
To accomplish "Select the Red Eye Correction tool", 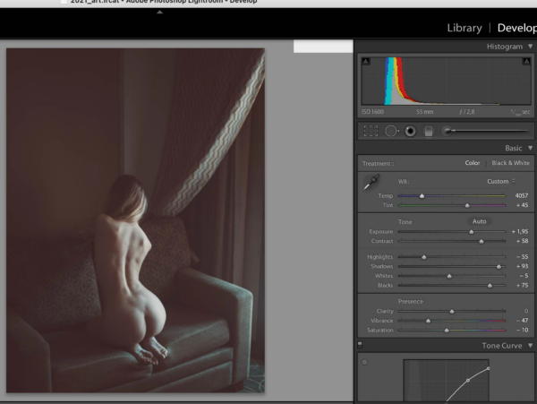I will pyautogui.click(x=410, y=131).
